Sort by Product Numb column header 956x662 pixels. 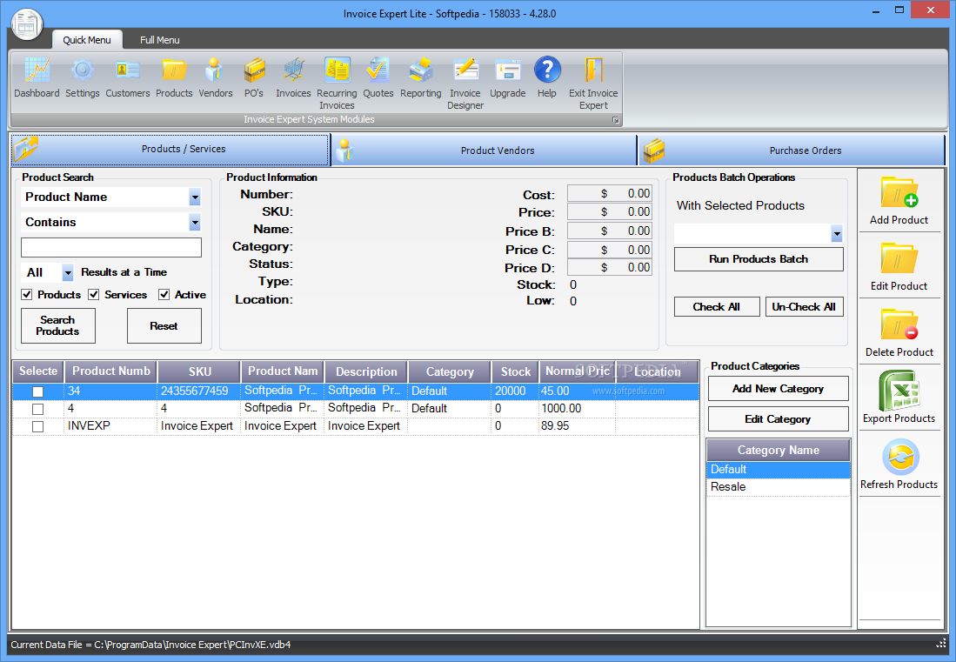(111, 371)
